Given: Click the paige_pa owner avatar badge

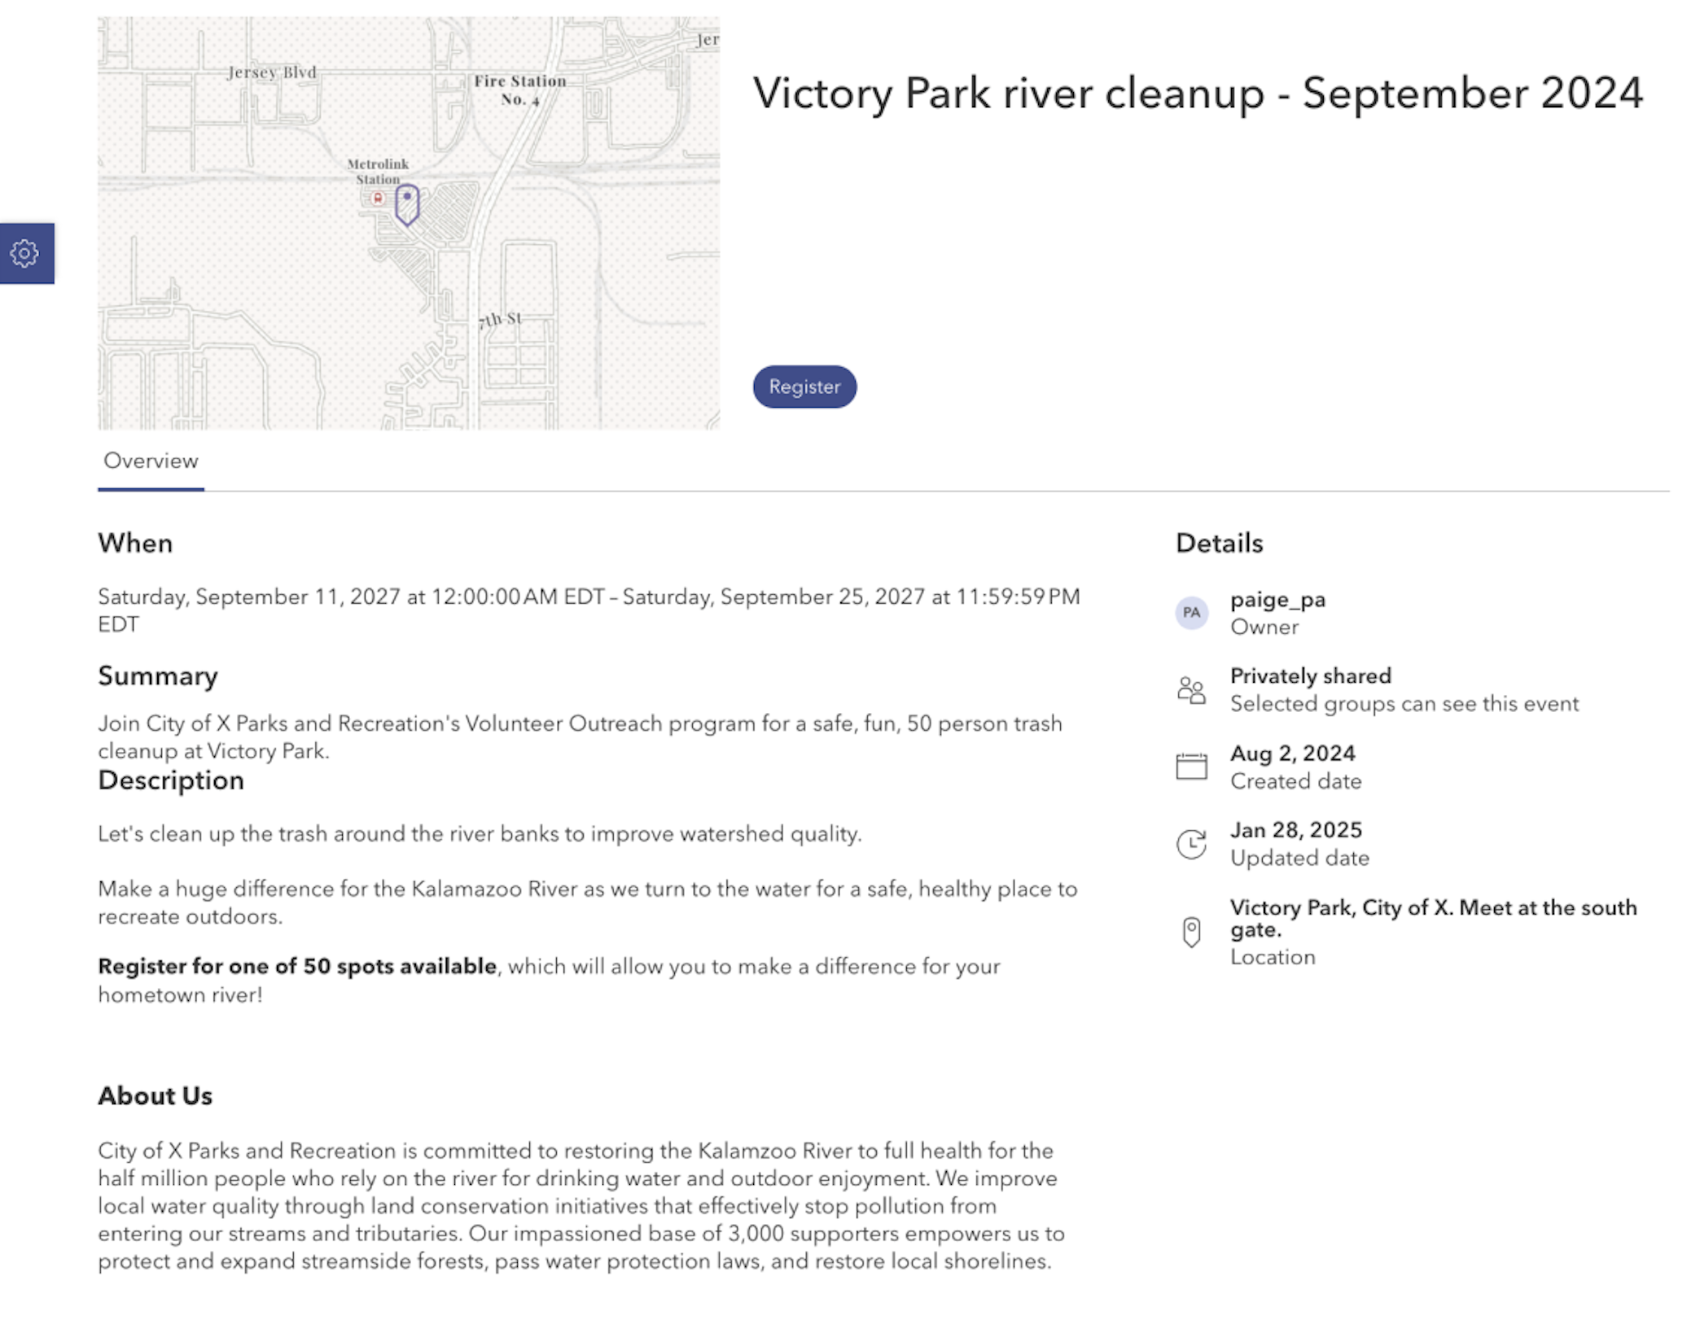Looking at the screenshot, I should click(x=1192, y=614).
